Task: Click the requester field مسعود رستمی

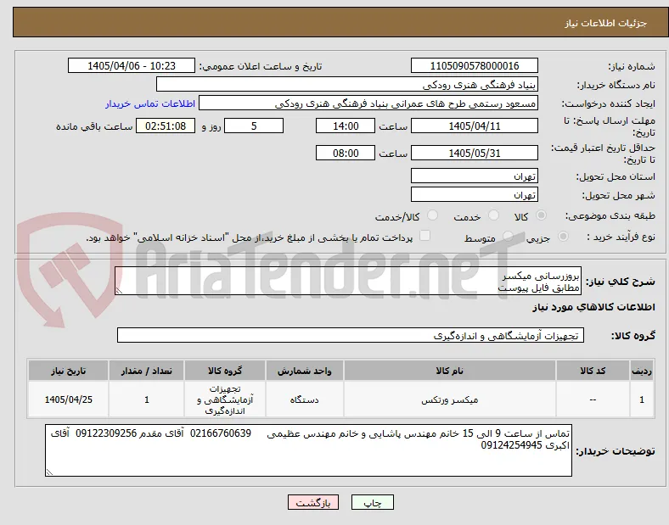Action: click(368, 103)
